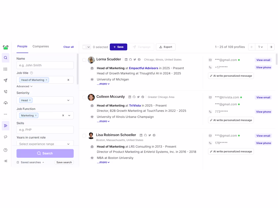This screenshot has height=208, width=278.
Task: Click the Name input field
Action: [45, 65]
